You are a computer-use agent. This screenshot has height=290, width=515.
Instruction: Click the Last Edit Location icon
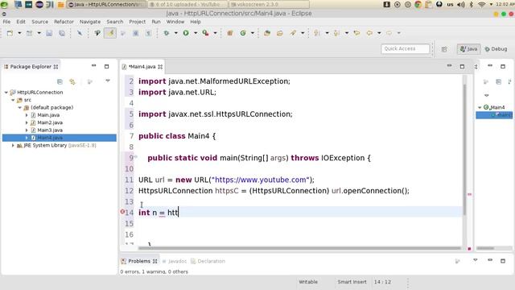tap(356, 33)
